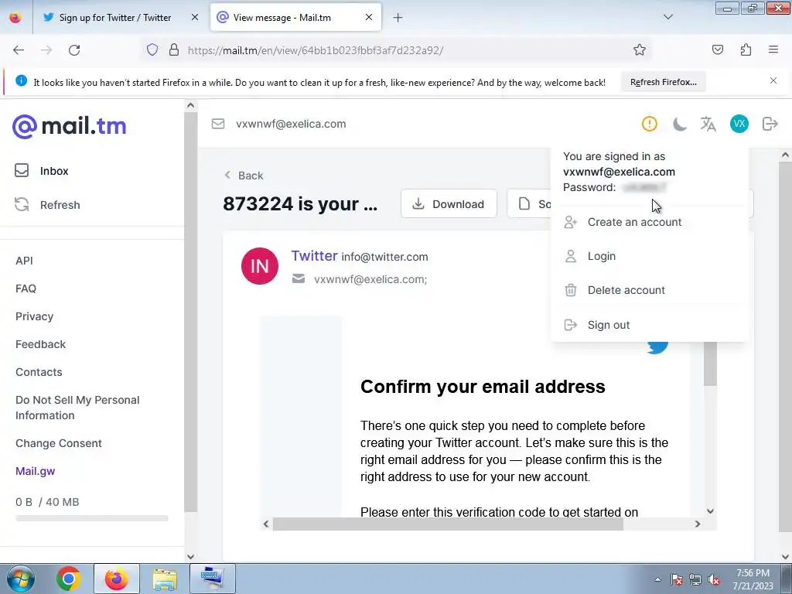
Task: Click the mail.tm logo
Action: [x=69, y=126]
